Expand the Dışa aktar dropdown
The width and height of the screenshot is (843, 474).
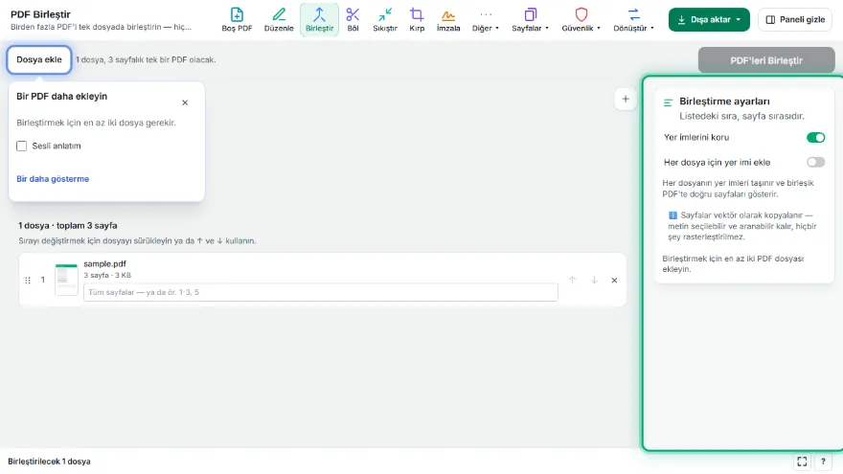(x=709, y=19)
